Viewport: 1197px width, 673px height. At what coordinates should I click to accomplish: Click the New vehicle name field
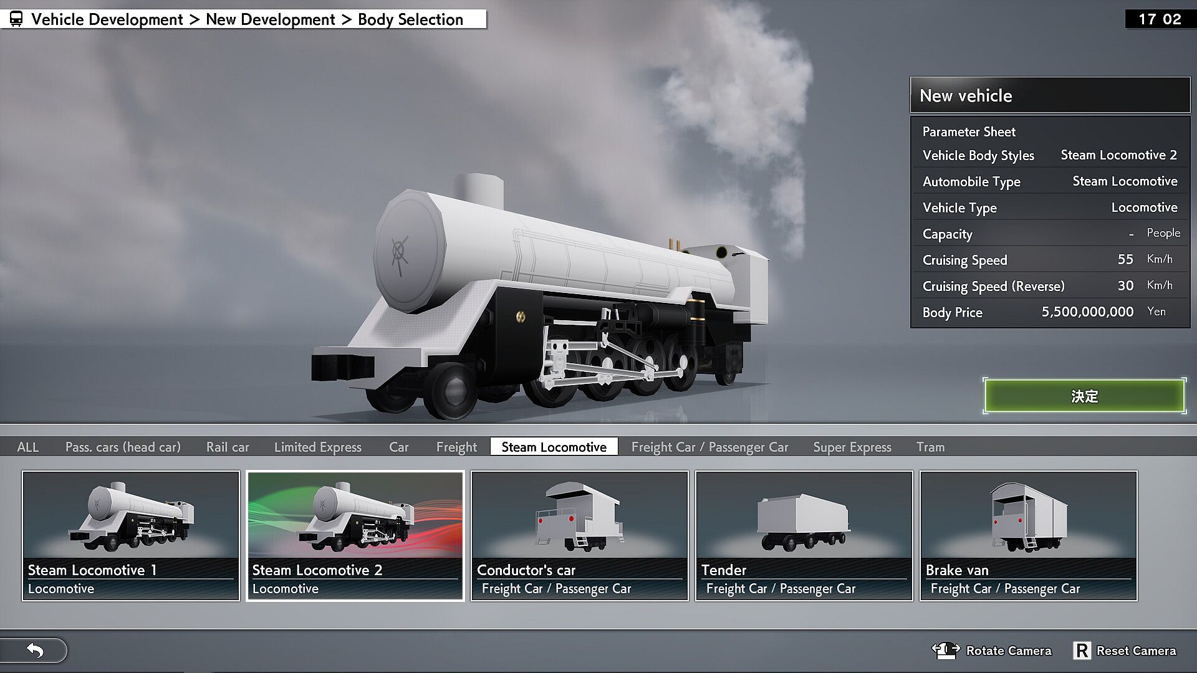point(1050,95)
